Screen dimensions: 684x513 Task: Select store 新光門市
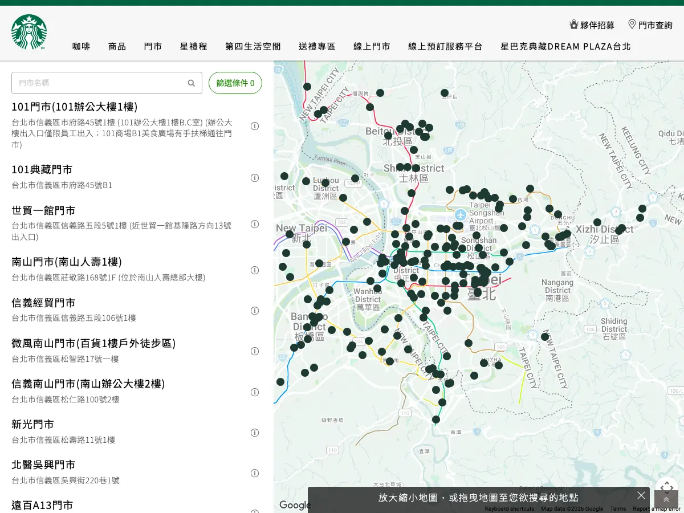[x=33, y=424]
